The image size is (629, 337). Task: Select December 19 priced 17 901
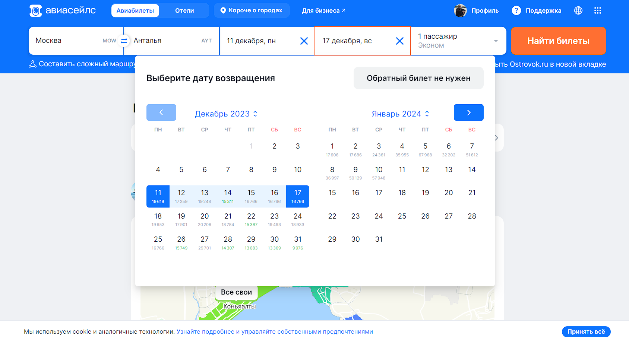[181, 220]
